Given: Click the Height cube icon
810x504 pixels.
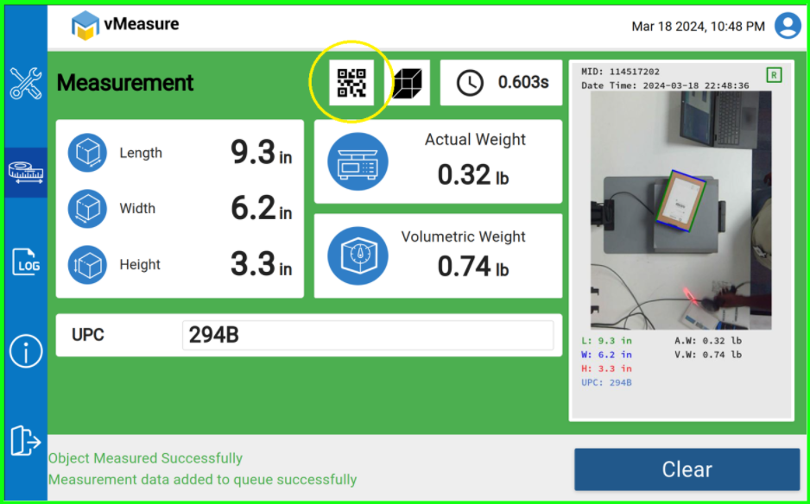Looking at the screenshot, I should coord(87,265).
